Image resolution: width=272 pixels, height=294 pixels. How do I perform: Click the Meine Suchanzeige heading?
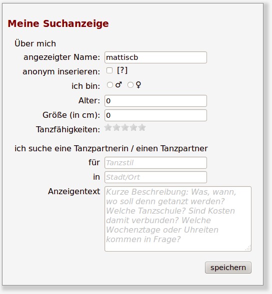click(58, 23)
